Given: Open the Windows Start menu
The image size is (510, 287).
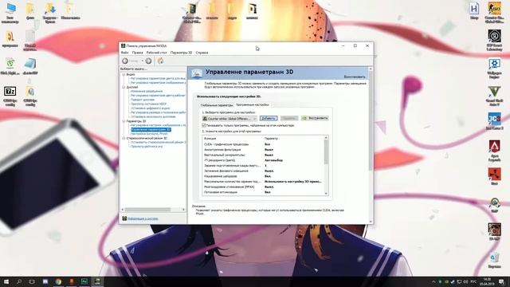Looking at the screenshot, I should point(6,281).
